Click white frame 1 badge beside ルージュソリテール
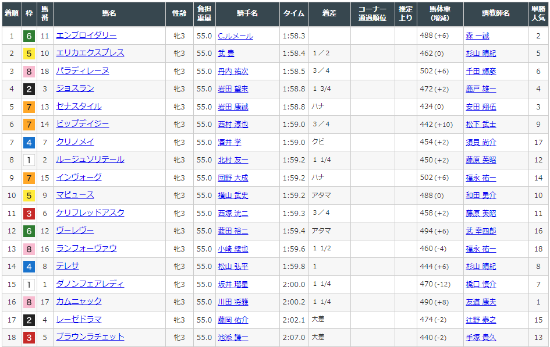The height and width of the screenshot is (347, 550). click(x=29, y=160)
